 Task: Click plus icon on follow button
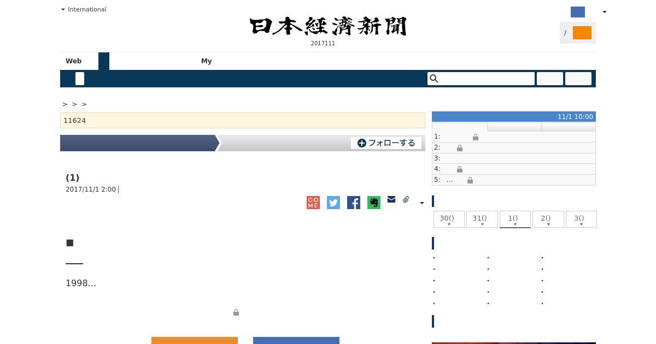point(362,143)
